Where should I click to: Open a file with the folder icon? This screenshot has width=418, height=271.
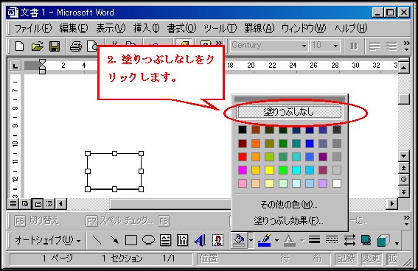click(x=37, y=46)
